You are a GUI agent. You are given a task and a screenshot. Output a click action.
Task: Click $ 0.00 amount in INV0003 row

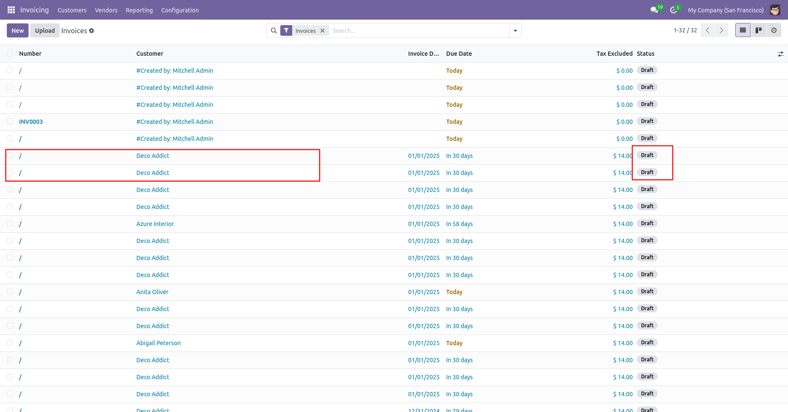pyautogui.click(x=624, y=122)
